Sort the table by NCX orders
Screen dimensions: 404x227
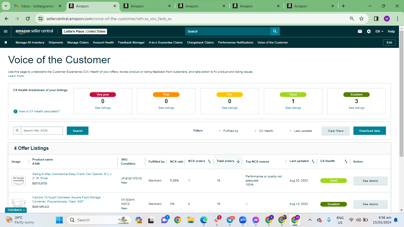coord(209,161)
